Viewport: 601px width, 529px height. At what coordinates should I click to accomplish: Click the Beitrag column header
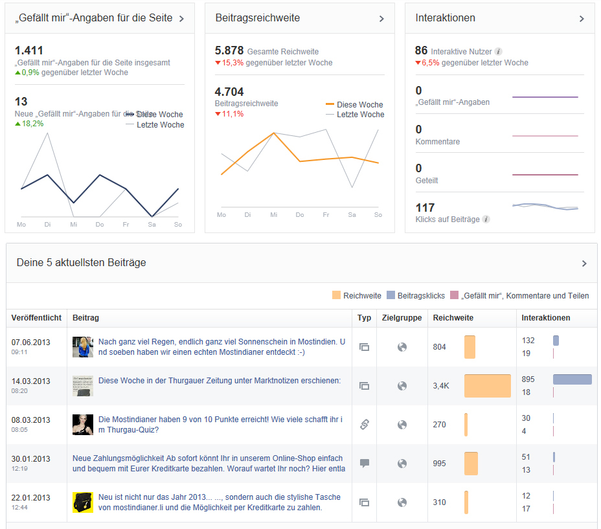[86, 318]
